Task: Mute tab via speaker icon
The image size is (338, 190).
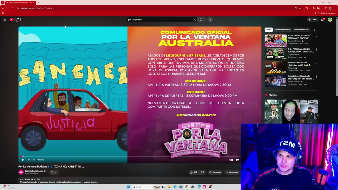Action: tap(31, 3)
